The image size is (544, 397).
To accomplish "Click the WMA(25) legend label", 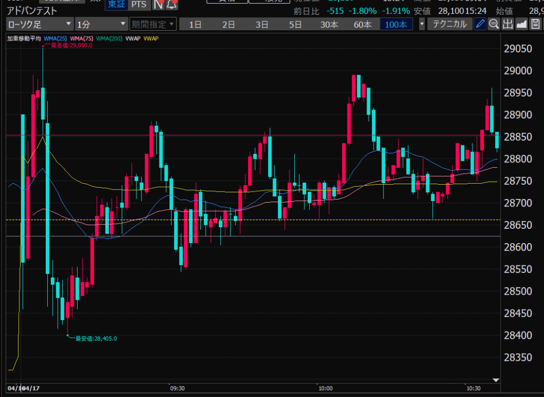I will 56,38.
